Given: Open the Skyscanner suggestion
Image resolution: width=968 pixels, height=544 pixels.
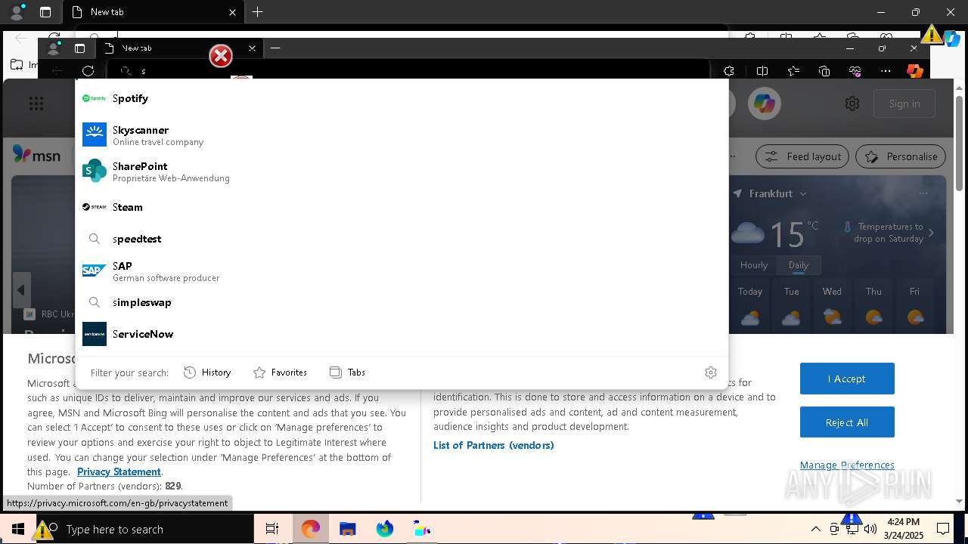Looking at the screenshot, I should [x=402, y=134].
